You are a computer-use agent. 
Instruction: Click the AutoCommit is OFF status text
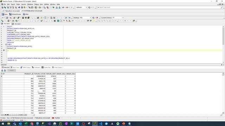8,120
